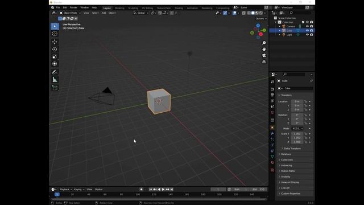Image resolution: width=364 pixels, height=205 pixels.
Task: Hide Light in viewport via eye icon
Action: click(x=307, y=35)
